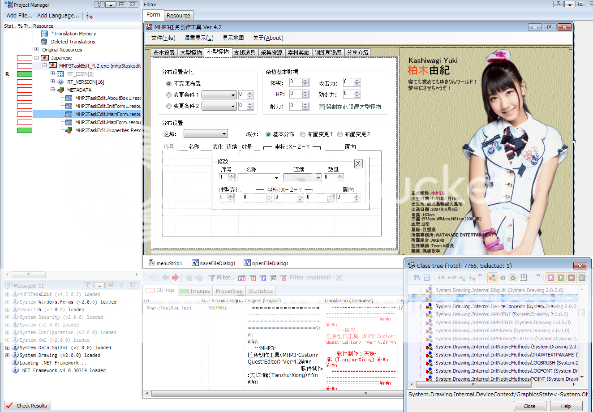Expand the Original Resources tree node

point(37,50)
